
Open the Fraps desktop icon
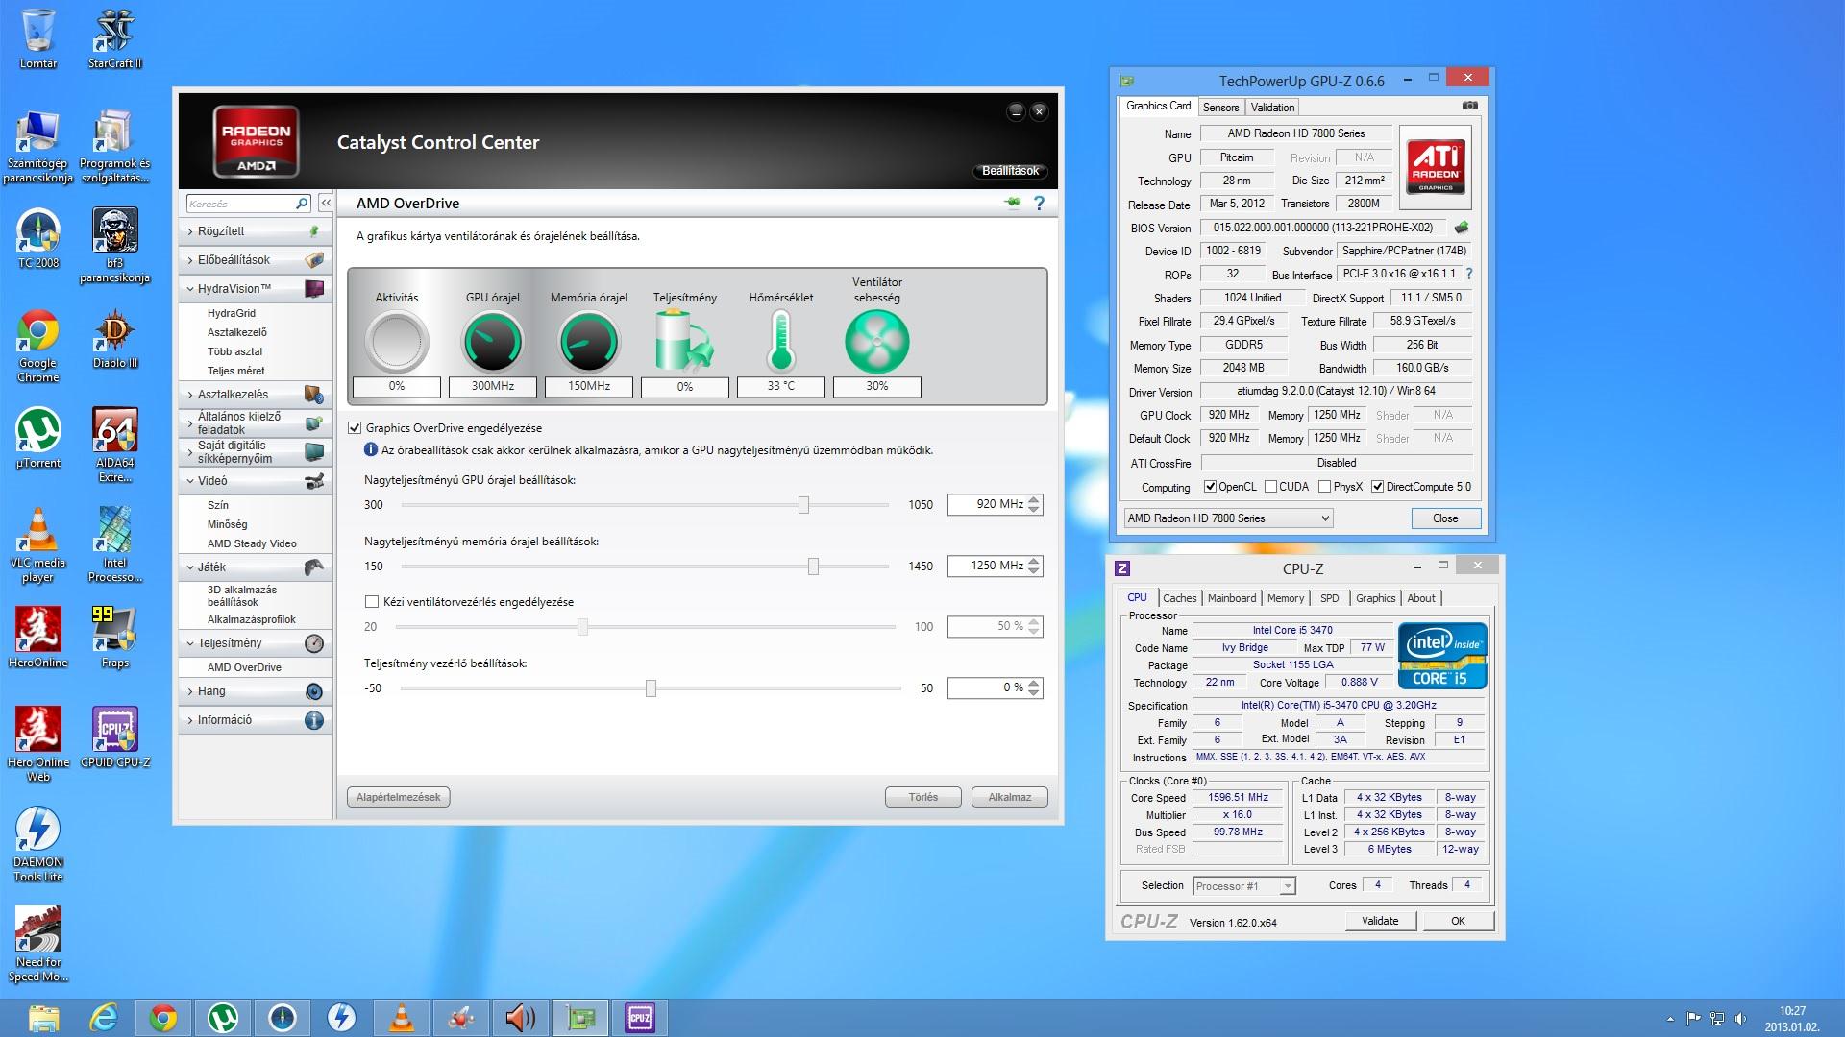[x=114, y=637]
